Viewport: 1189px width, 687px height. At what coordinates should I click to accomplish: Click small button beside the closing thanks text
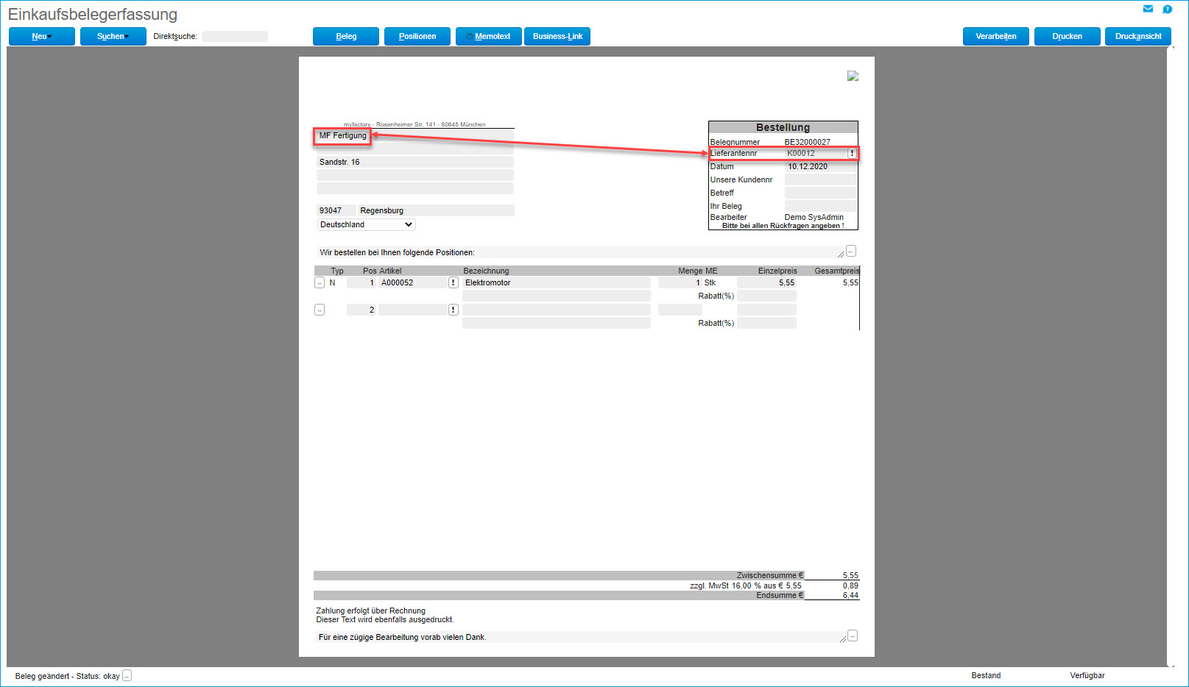(853, 636)
